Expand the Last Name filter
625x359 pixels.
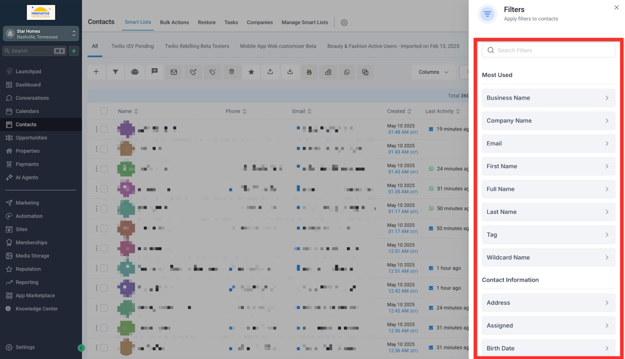click(x=548, y=212)
